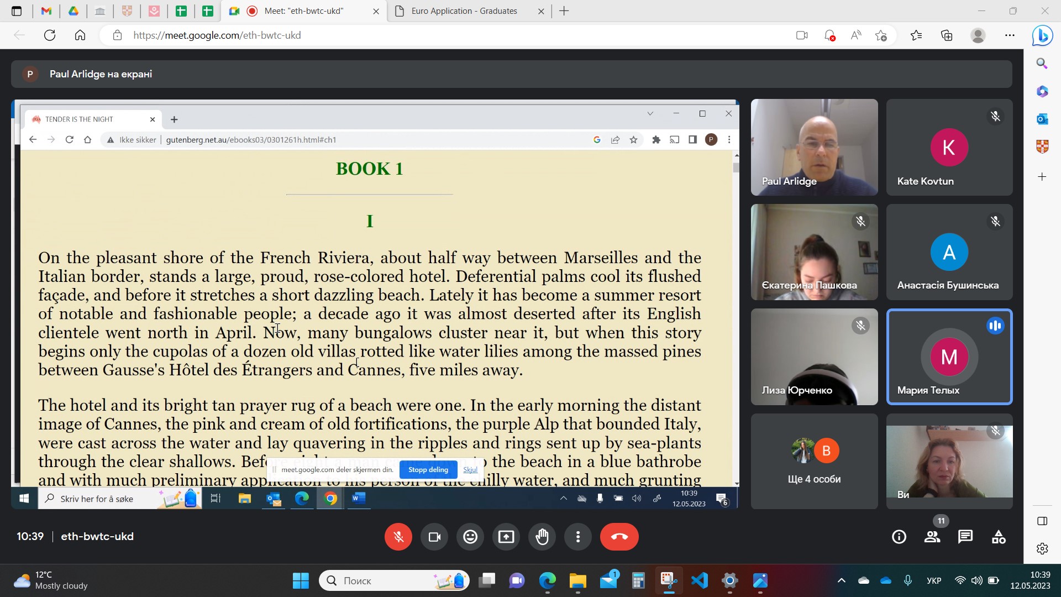The width and height of the screenshot is (1061, 597).
Task: Open Edge sidebar settings gear
Action: (1042, 548)
